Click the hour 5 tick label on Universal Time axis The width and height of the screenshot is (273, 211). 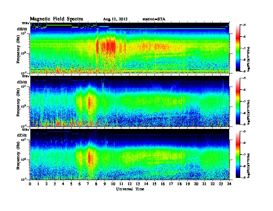pos(71,184)
